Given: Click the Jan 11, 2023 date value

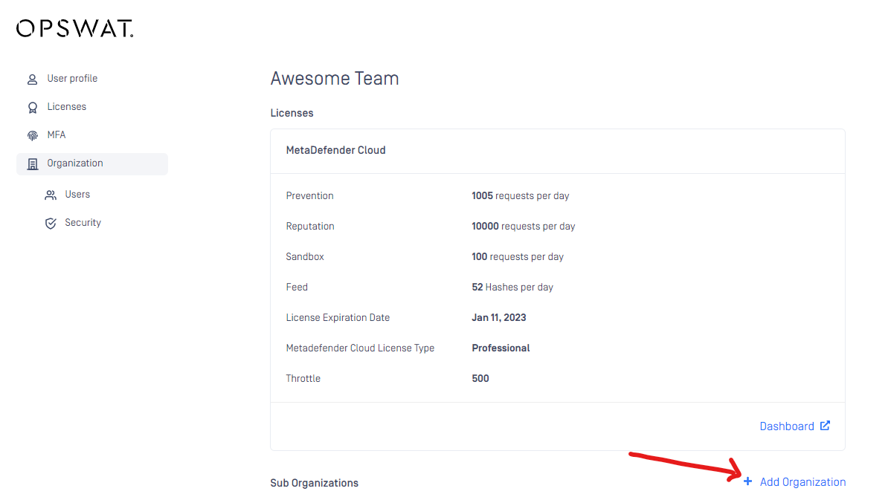Looking at the screenshot, I should click(x=499, y=318).
